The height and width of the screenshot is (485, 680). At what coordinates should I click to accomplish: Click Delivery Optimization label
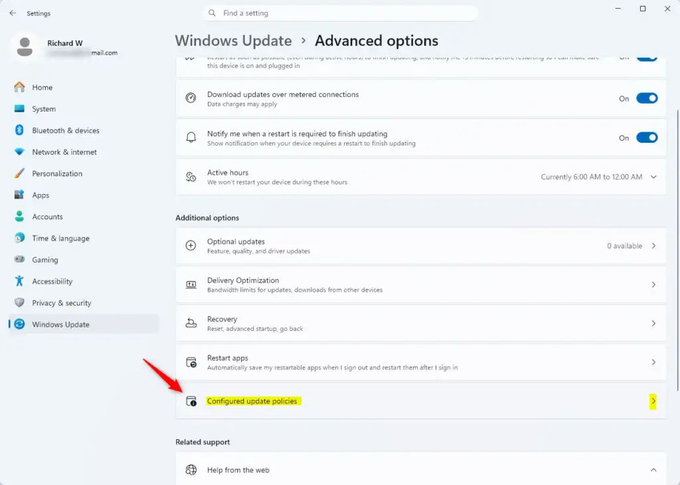coord(243,280)
